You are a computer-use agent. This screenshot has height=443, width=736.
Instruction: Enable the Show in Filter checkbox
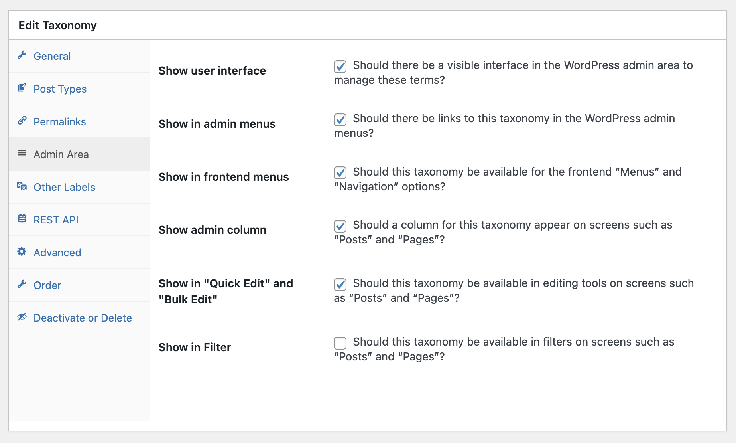[x=340, y=343]
